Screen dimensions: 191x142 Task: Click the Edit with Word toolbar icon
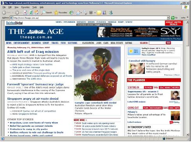point(91,13)
